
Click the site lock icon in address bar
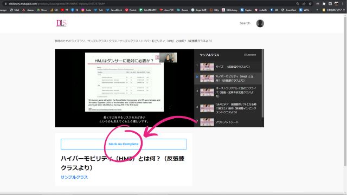click(x=6, y=4)
